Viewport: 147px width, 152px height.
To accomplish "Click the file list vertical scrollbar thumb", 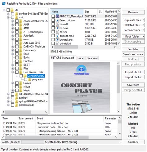I will tap(119, 25).
